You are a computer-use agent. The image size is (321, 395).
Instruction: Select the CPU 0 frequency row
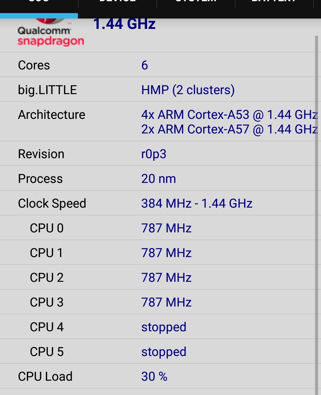[x=158, y=228]
